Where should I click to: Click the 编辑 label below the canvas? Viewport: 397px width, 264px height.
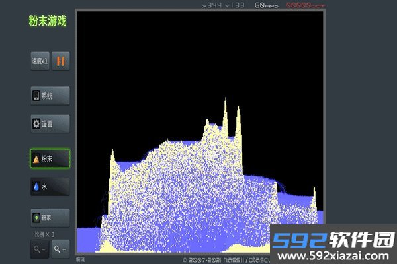81,259
